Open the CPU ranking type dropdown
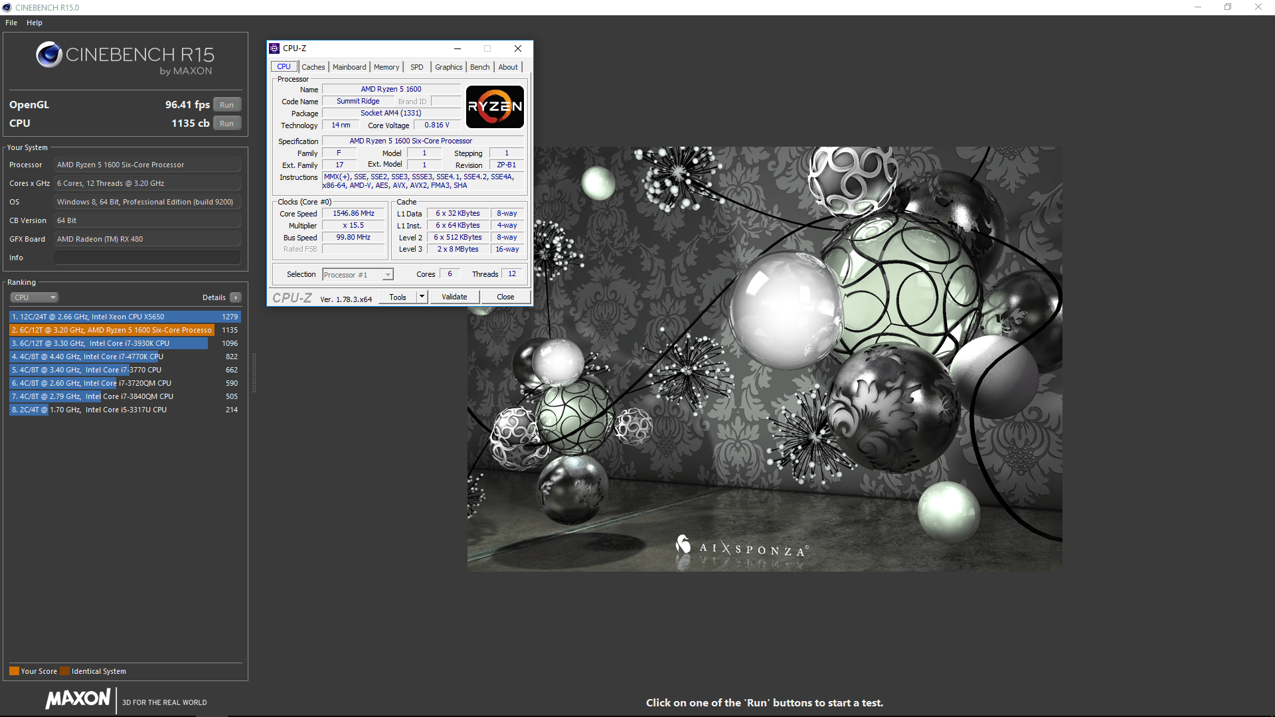1275x717 pixels. (35, 297)
